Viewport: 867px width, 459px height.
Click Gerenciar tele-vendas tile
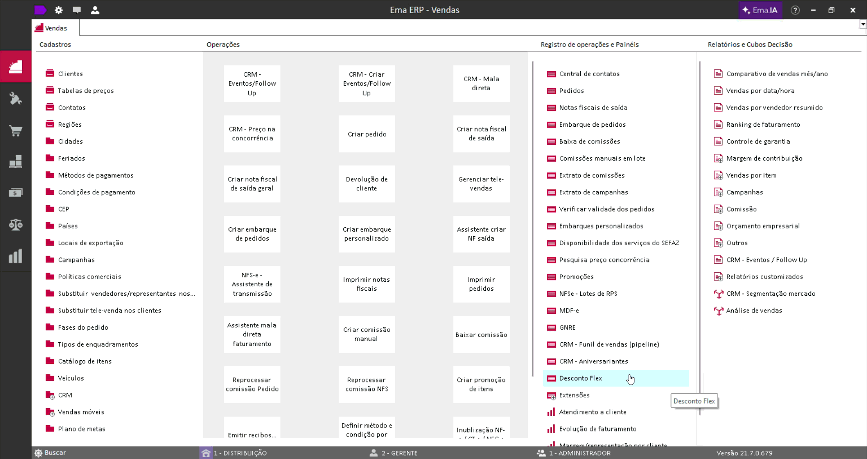click(x=481, y=184)
